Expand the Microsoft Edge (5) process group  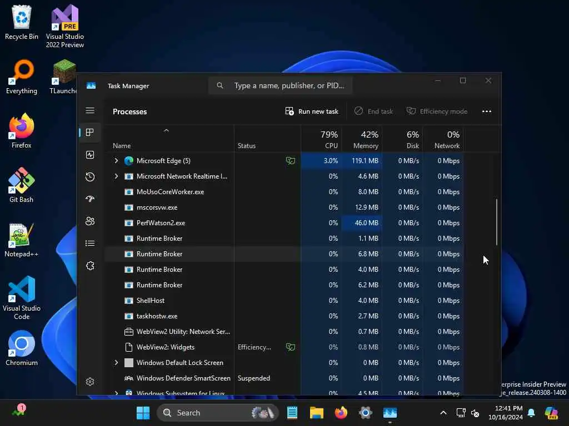116,160
